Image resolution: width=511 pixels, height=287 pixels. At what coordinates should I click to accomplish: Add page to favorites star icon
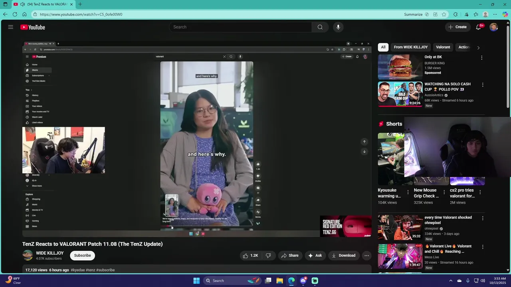(x=444, y=14)
